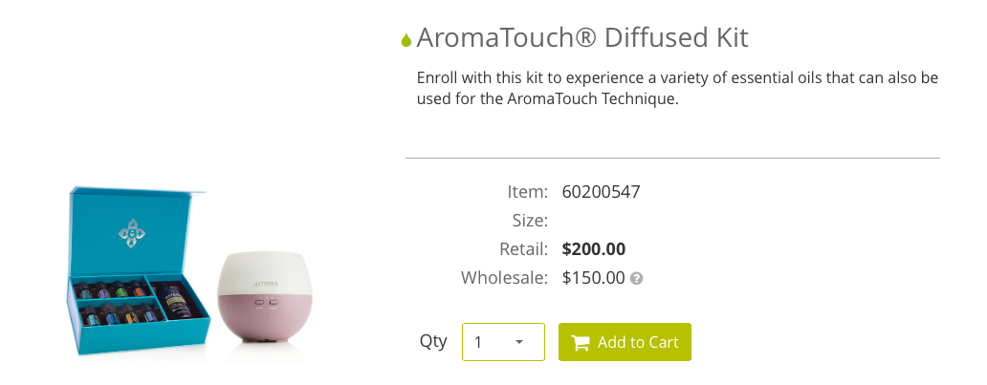987x385 pixels.
Task: Click the green oil drop icon beside title
Action: point(406,40)
